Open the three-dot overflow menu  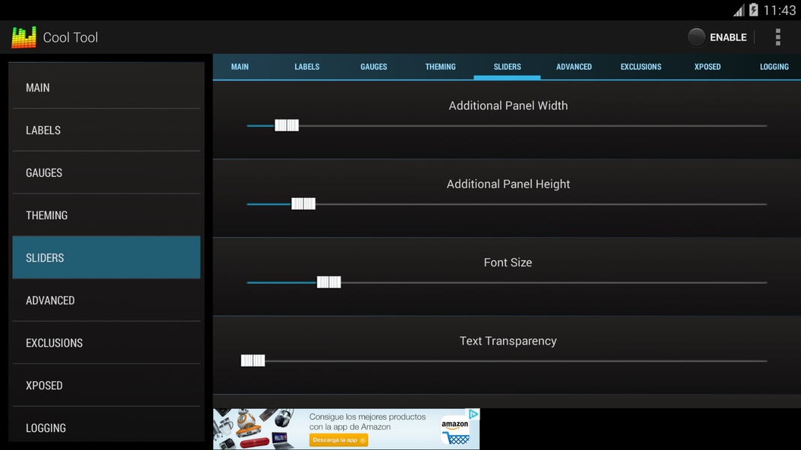778,37
